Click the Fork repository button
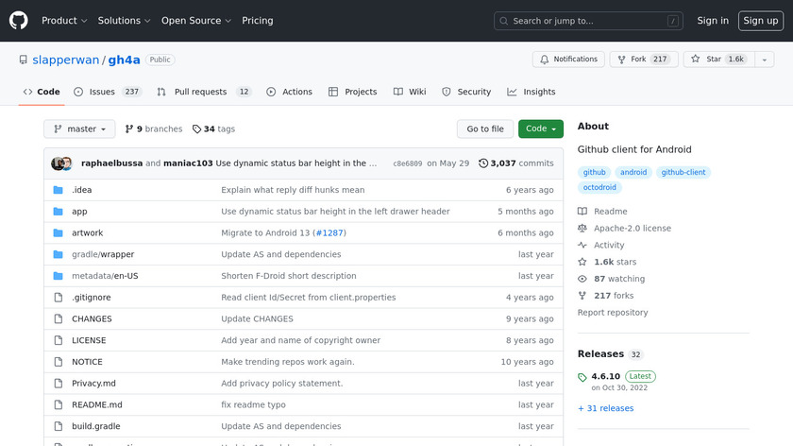Viewport: 793px width, 446px height. click(642, 60)
